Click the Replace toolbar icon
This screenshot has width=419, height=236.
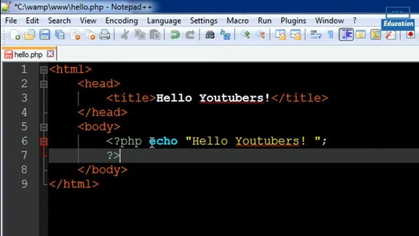point(225,35)
